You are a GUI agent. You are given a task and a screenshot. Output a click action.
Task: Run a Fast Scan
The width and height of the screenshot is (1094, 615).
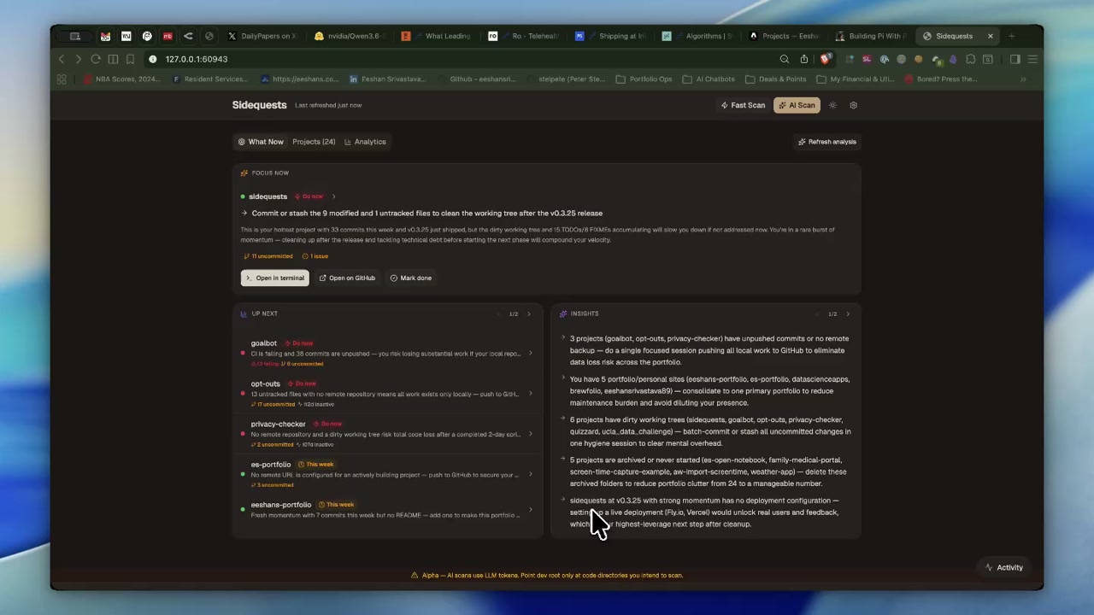[743, 105]
